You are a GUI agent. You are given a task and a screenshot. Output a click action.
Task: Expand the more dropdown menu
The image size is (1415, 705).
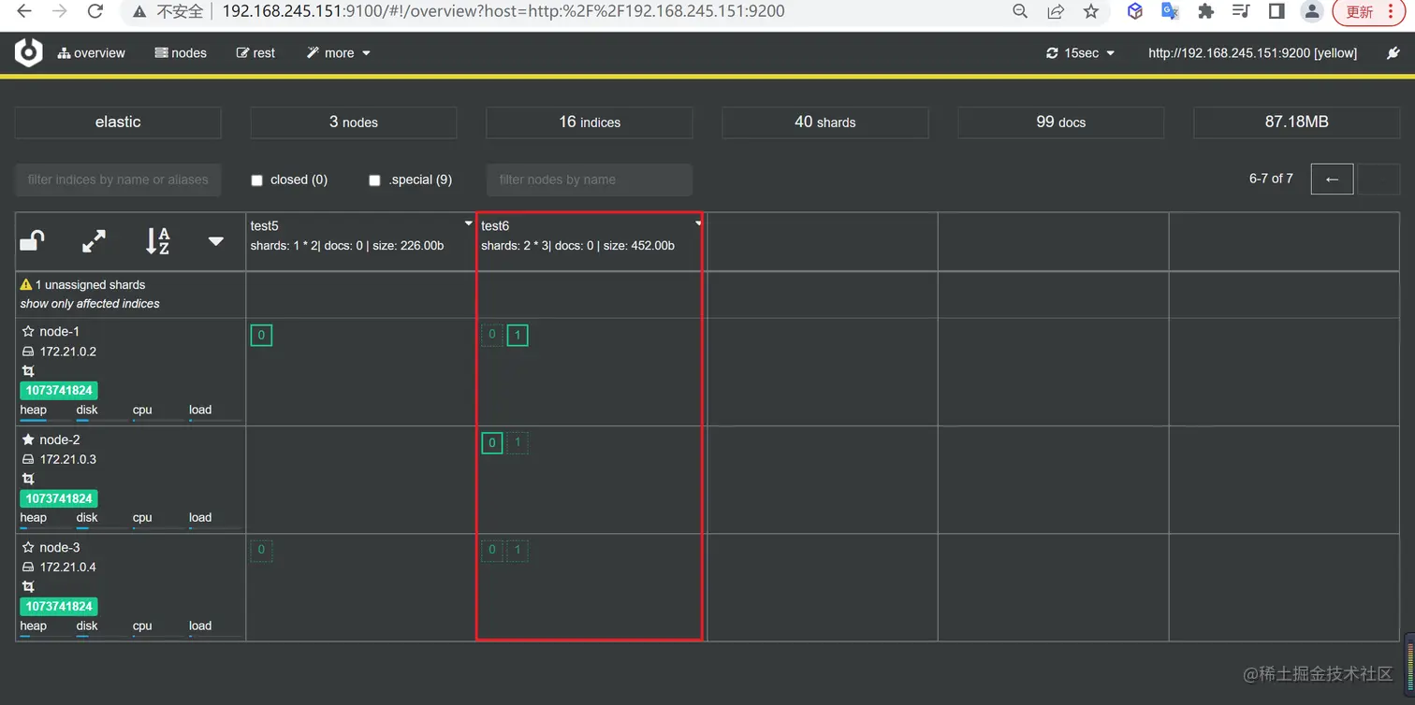point(338,53)
